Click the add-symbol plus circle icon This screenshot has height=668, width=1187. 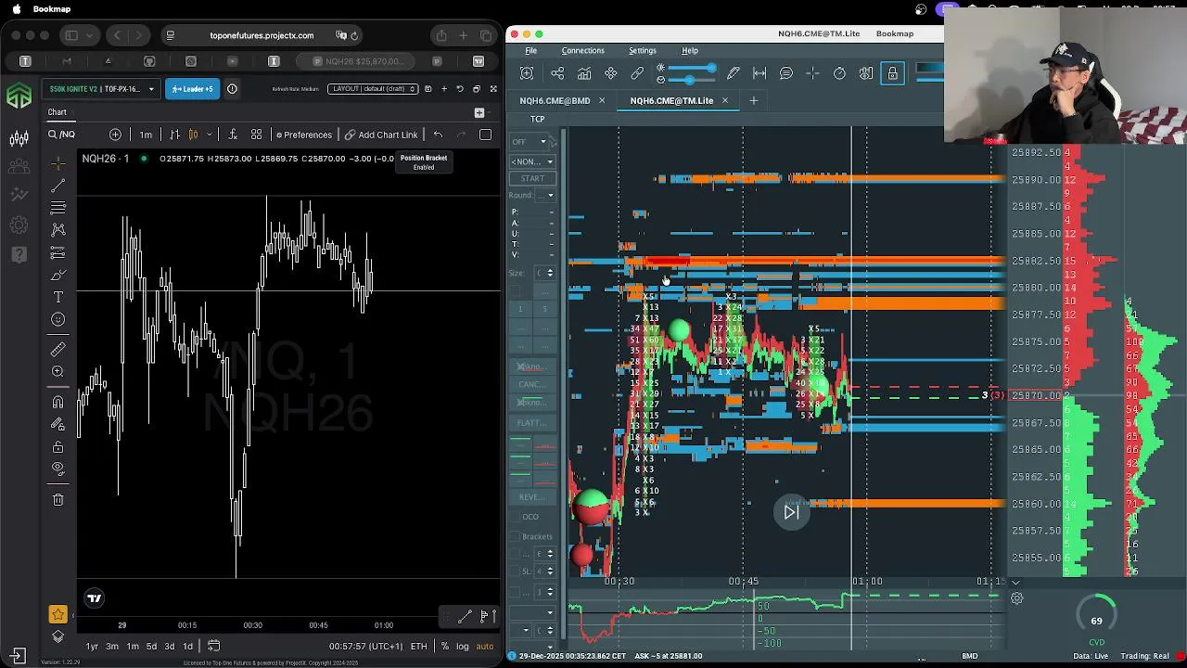115,135
